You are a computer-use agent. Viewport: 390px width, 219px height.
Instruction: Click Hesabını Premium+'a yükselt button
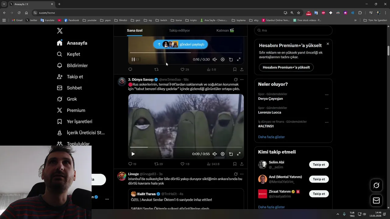coord(286,67)
